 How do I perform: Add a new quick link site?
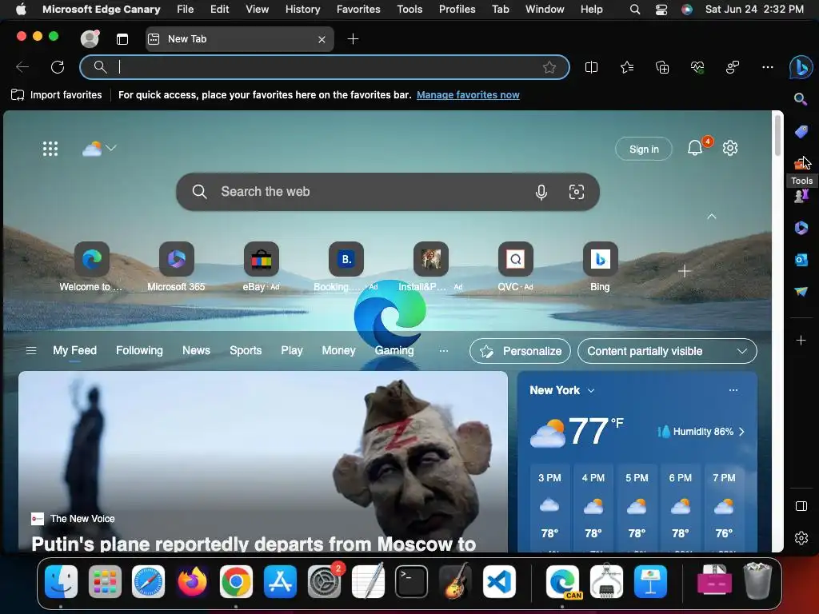(685, 271)
